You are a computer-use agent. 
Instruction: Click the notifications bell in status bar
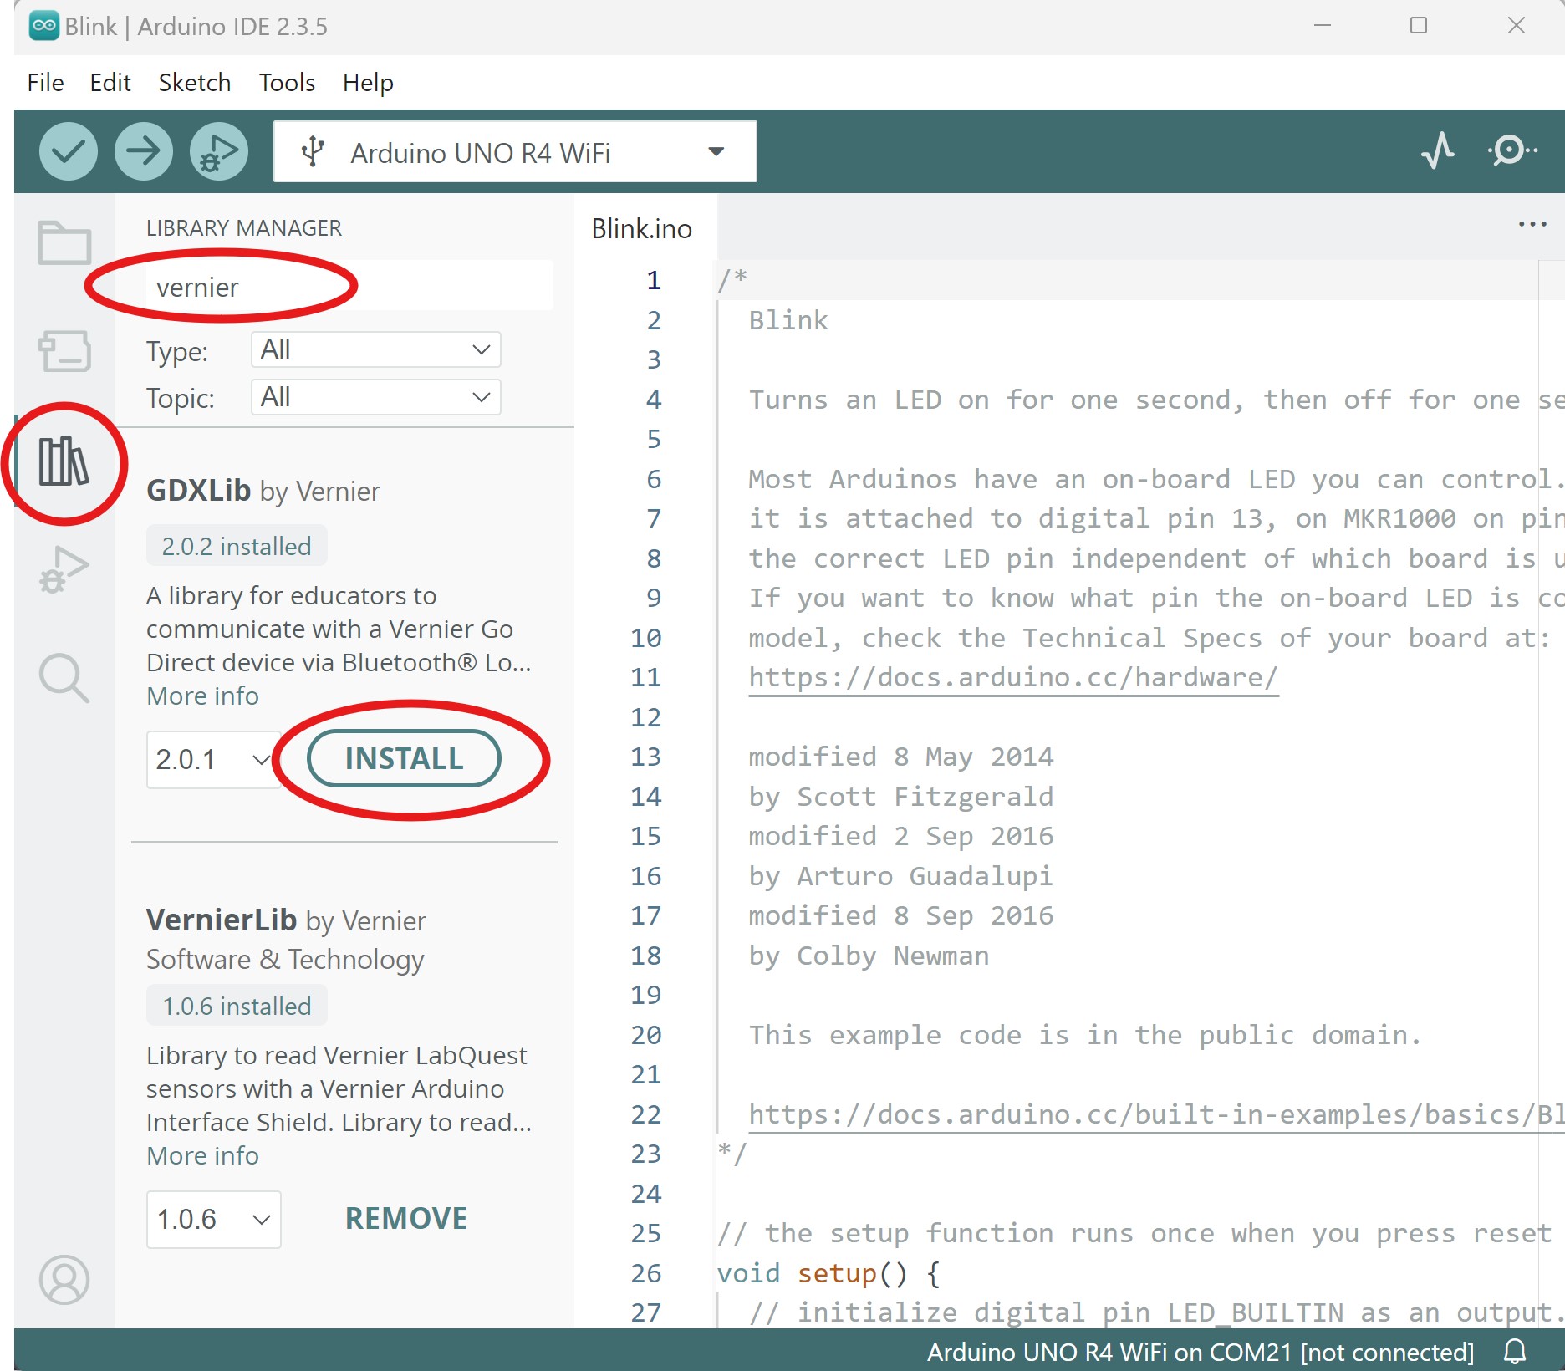pos(1515,1352)
